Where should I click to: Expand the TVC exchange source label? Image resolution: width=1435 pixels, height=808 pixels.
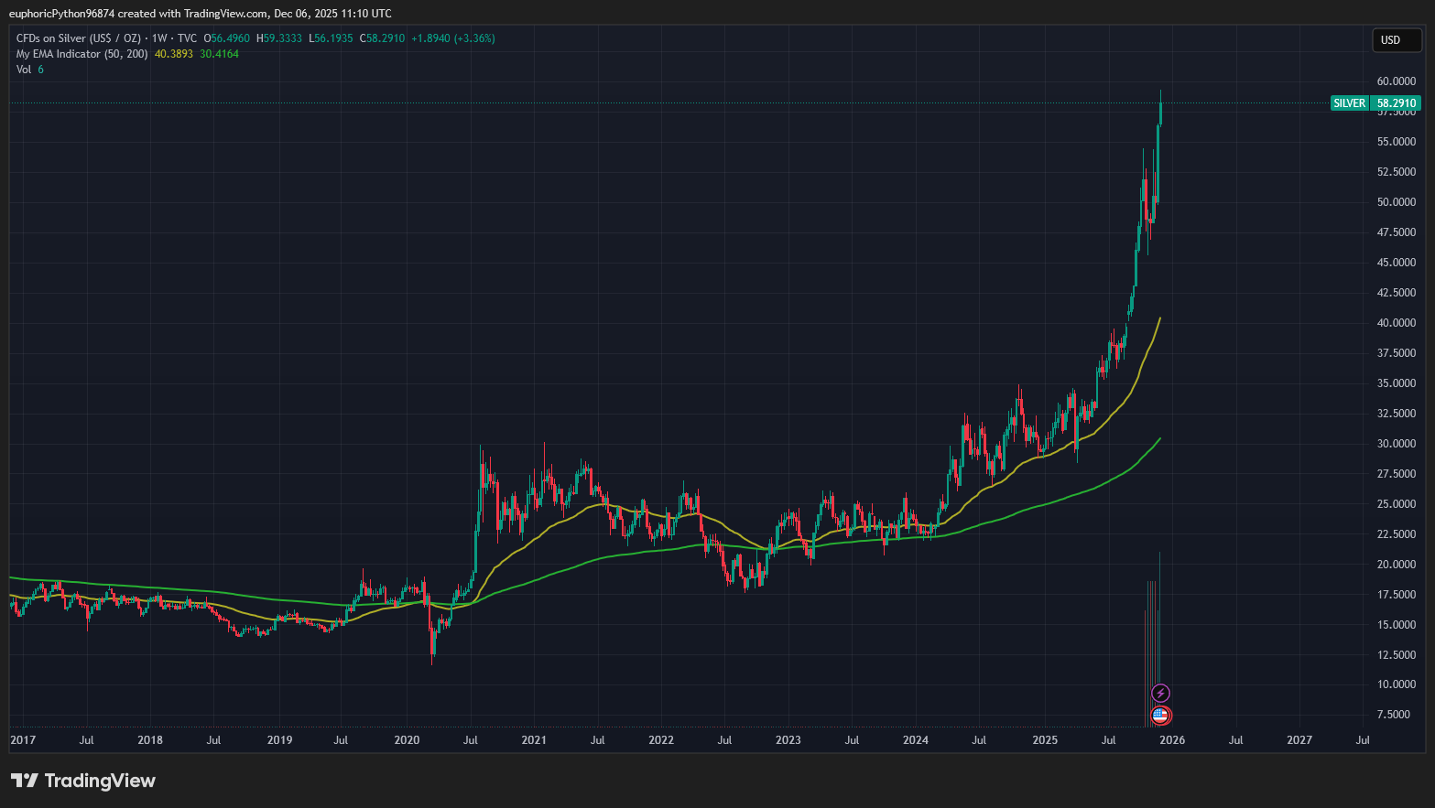187,38
